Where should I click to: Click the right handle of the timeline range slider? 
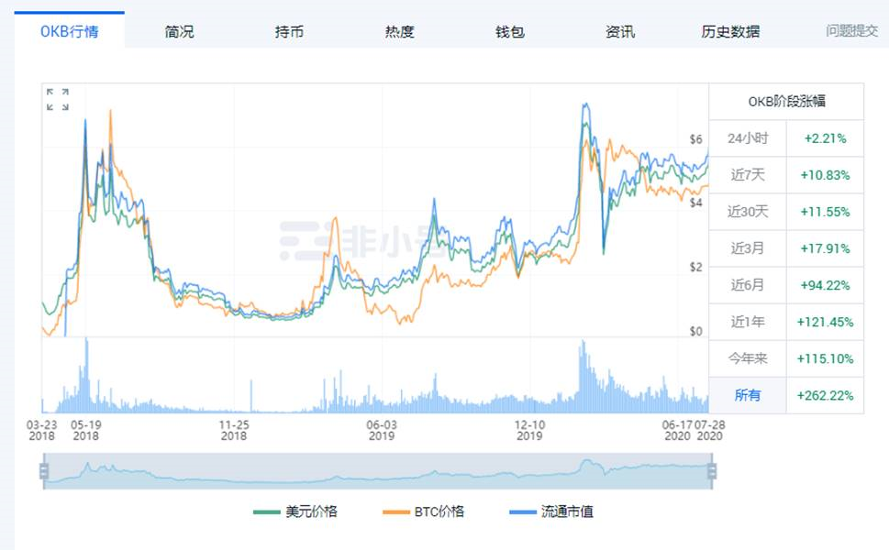[712, 472]
